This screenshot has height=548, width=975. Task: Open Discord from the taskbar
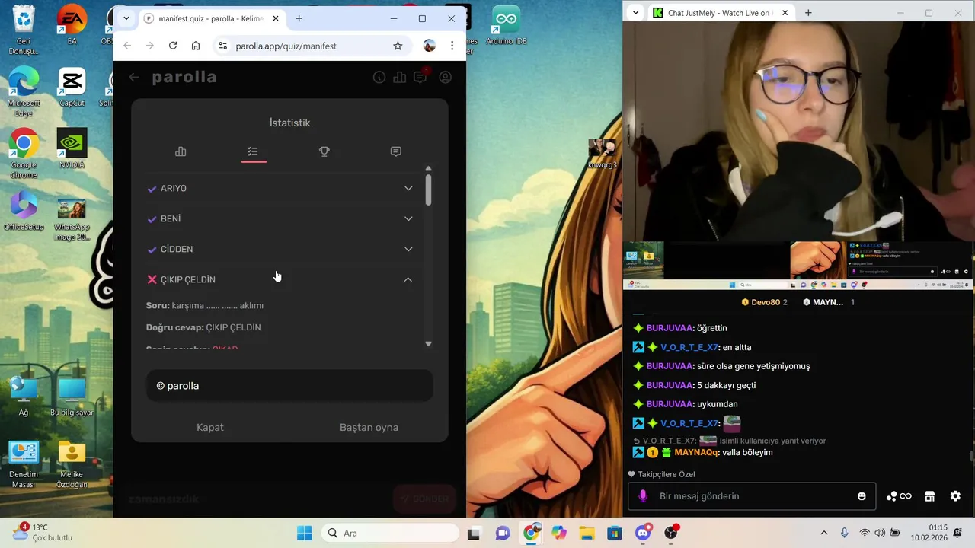coord(644,533)
